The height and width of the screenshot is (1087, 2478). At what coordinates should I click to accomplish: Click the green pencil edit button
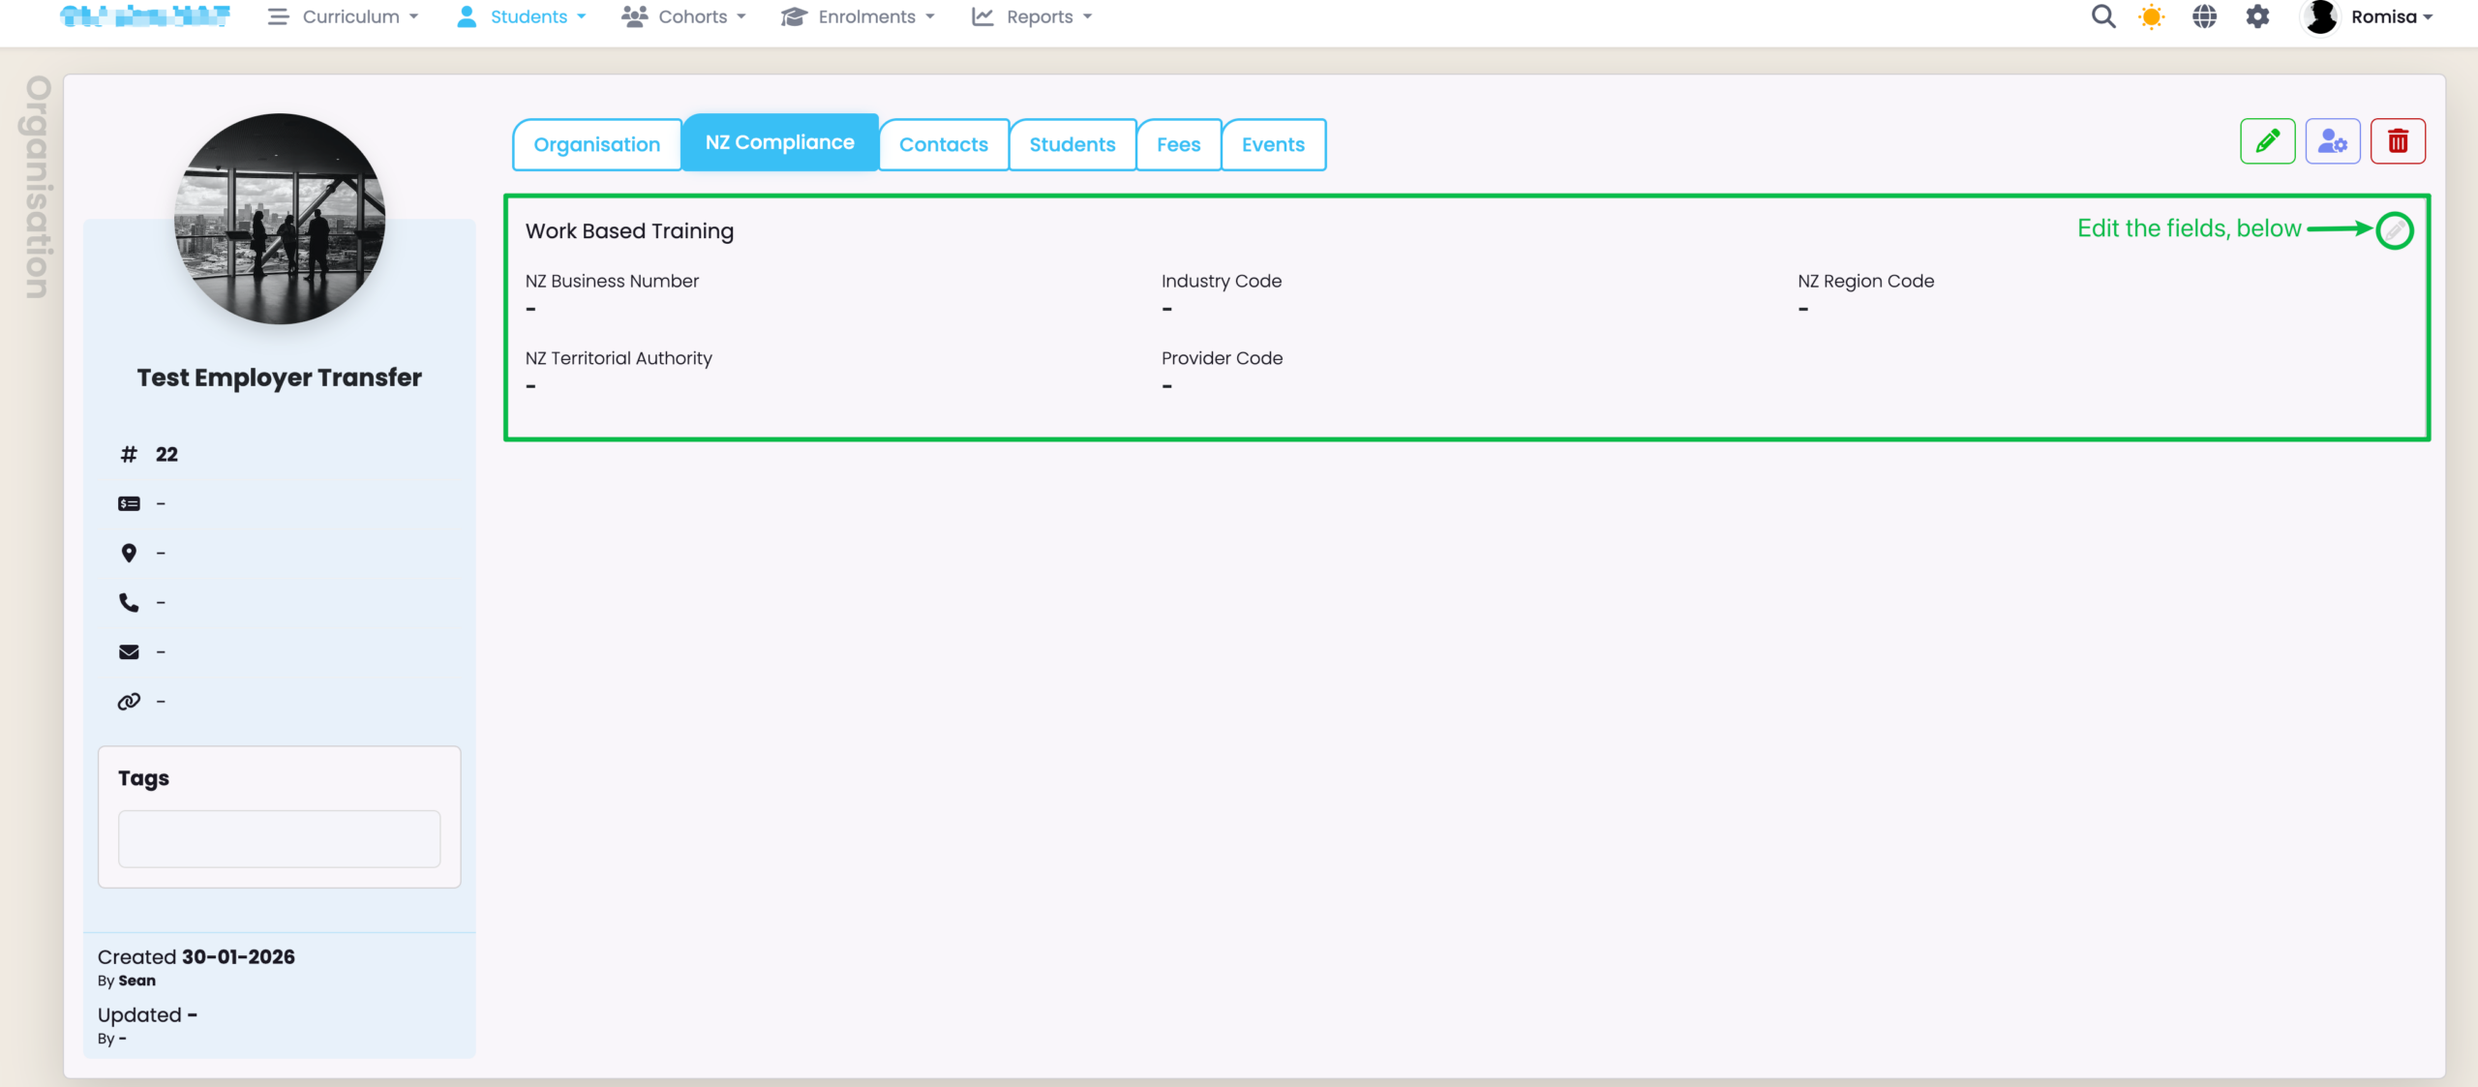pyautogui.click(x=2267, y=141)
